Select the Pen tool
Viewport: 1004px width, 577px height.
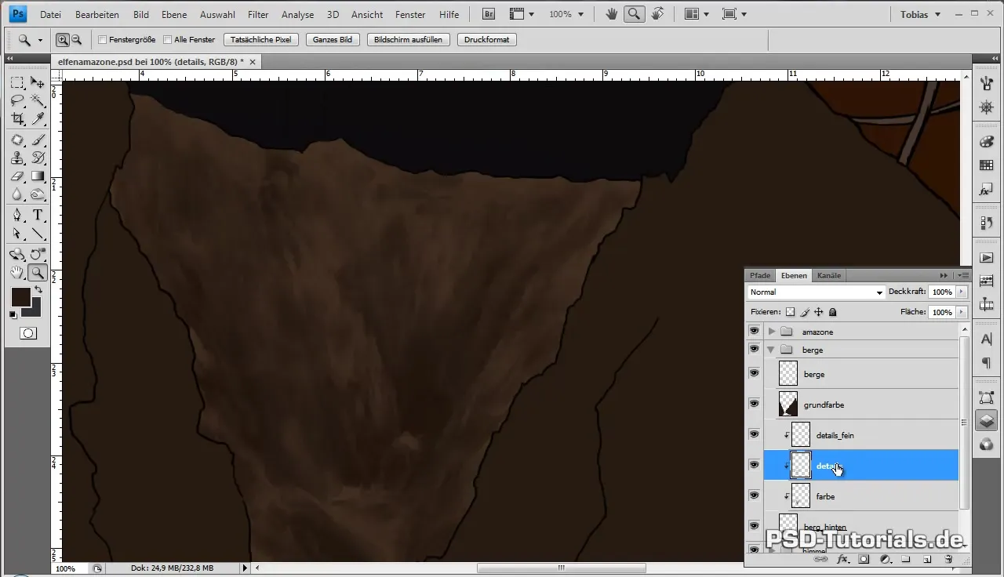coord(17,216)
